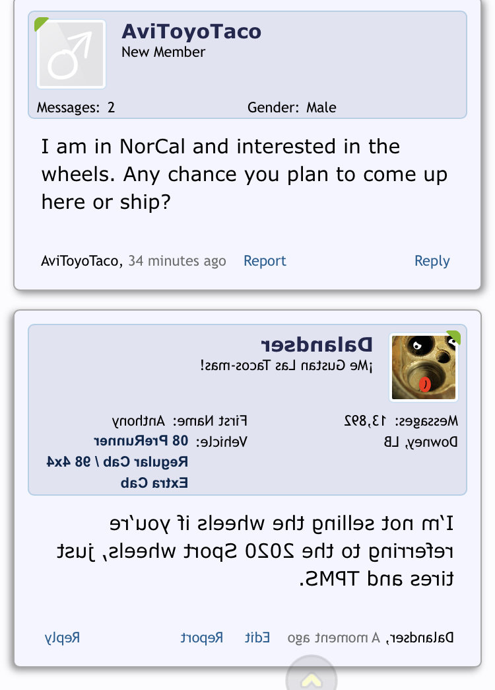Click the green online indicator on AviToyoTaco's avatar
Viewport: 495px width, 690px height.
tap(40, 23)
